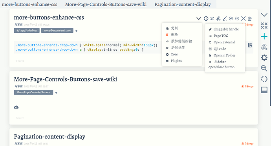
Task: Toggle the bottom panel layout icon
Action: [x=264, y=90]
